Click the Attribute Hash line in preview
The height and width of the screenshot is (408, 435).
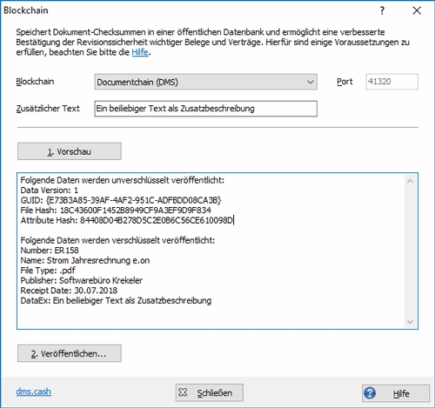tap(127, 220)
